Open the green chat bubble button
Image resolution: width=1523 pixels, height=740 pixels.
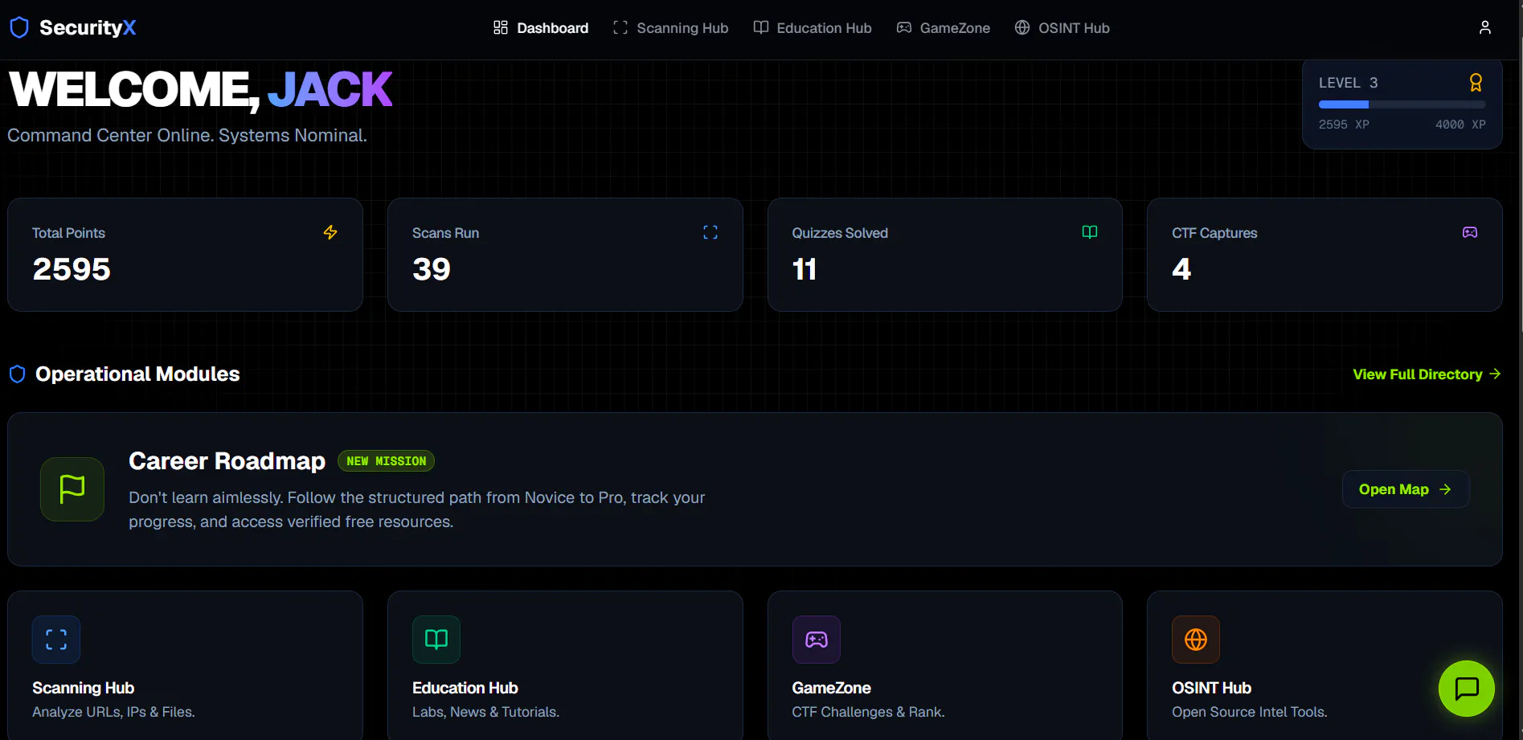(x=1467, y=689)
